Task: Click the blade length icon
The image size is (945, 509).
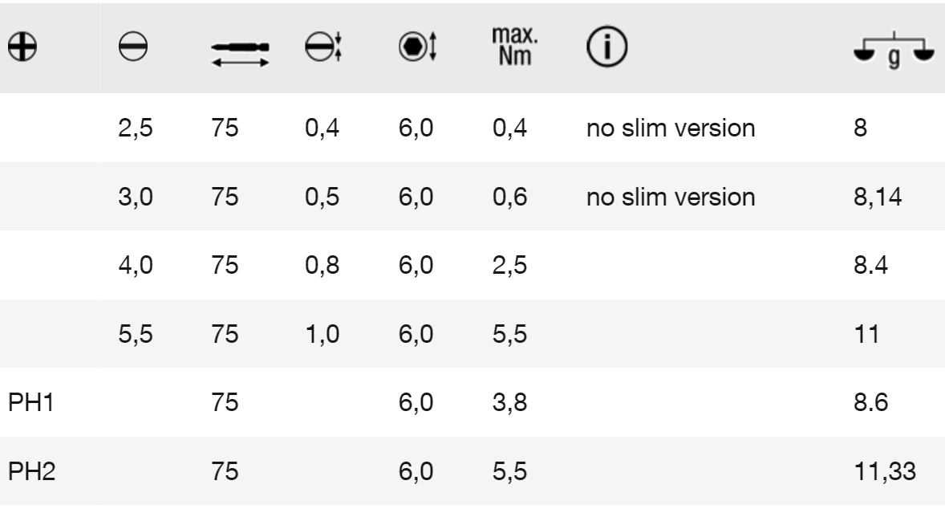Action: pos(240,51)
